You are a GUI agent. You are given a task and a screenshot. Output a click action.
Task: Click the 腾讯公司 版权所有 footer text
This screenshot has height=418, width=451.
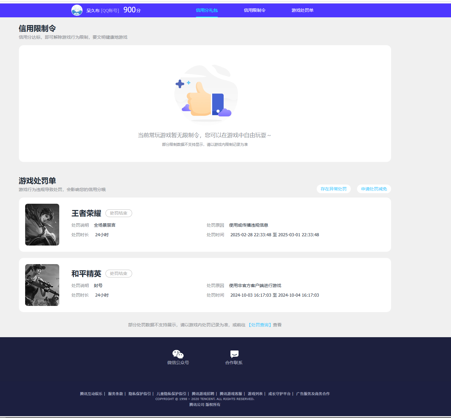click(205, 405)
